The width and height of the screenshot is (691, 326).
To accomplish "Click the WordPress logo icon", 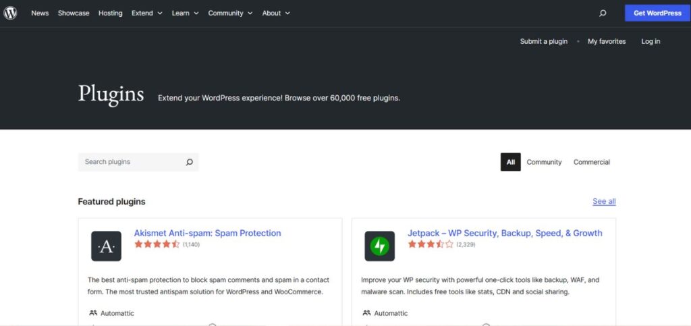I will tap(10, 13).
